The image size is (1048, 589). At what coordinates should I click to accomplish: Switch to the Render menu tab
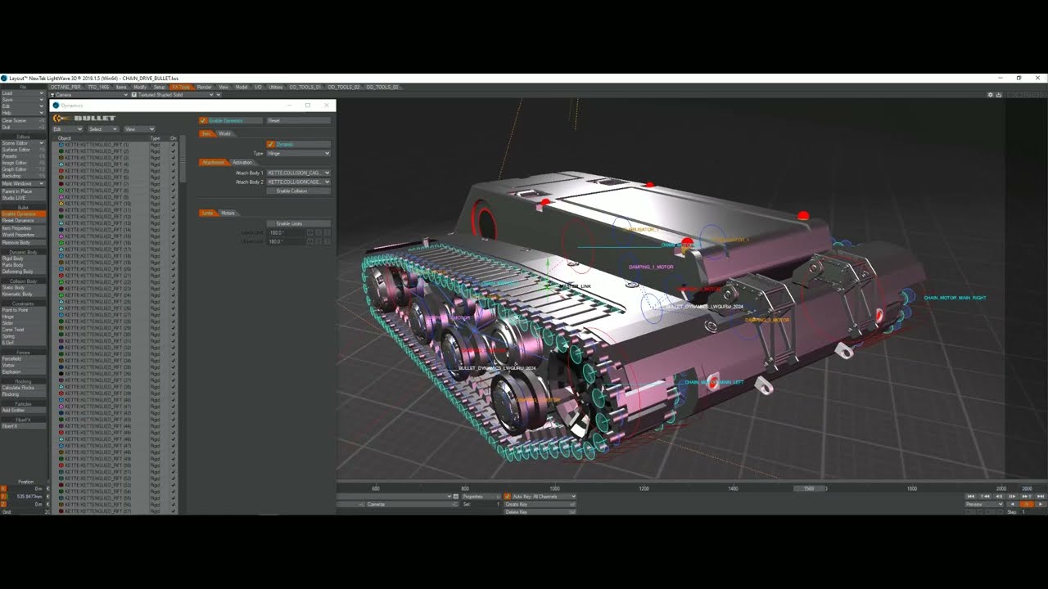coord(204,87)
